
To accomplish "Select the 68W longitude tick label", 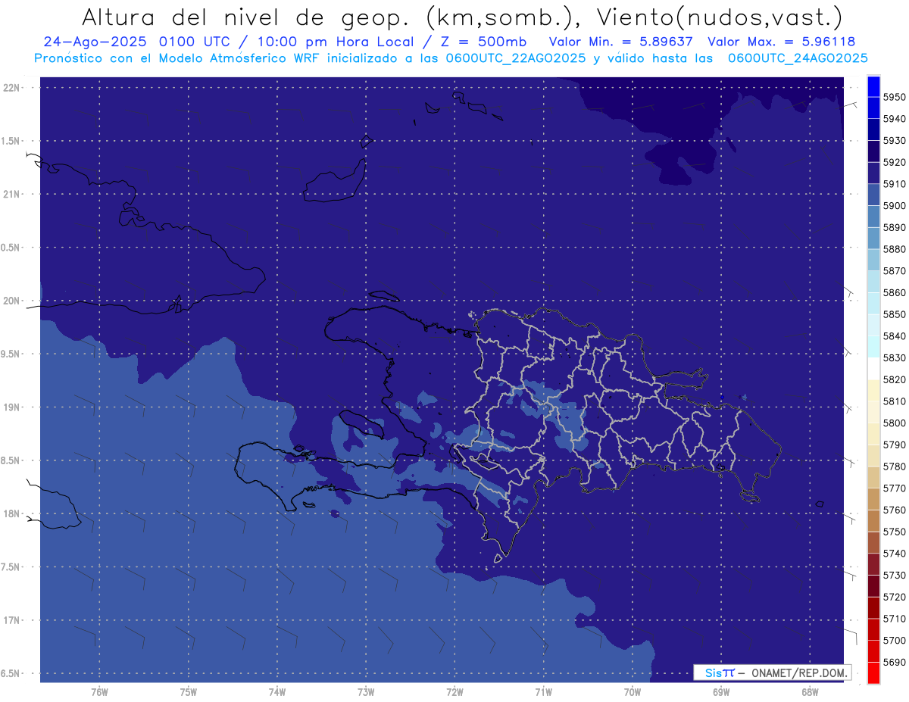I will (x=810, y=692).
